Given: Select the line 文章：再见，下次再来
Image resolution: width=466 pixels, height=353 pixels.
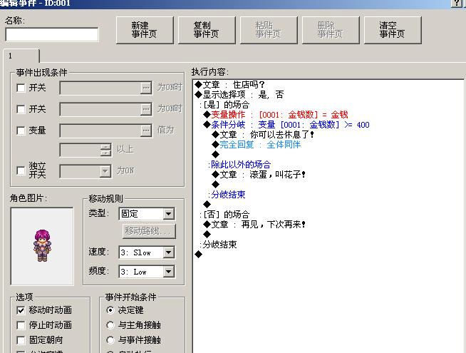Looking at the screenshot, I should pos(254,225).
